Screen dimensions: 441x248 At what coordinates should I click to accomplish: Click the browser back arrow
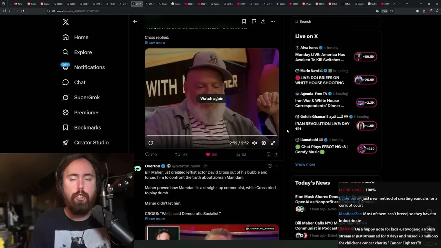coord(10,11)
